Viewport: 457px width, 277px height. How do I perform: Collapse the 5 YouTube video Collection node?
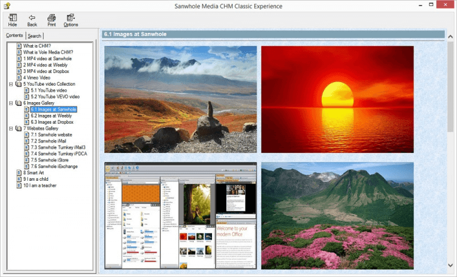click(11, 84)
